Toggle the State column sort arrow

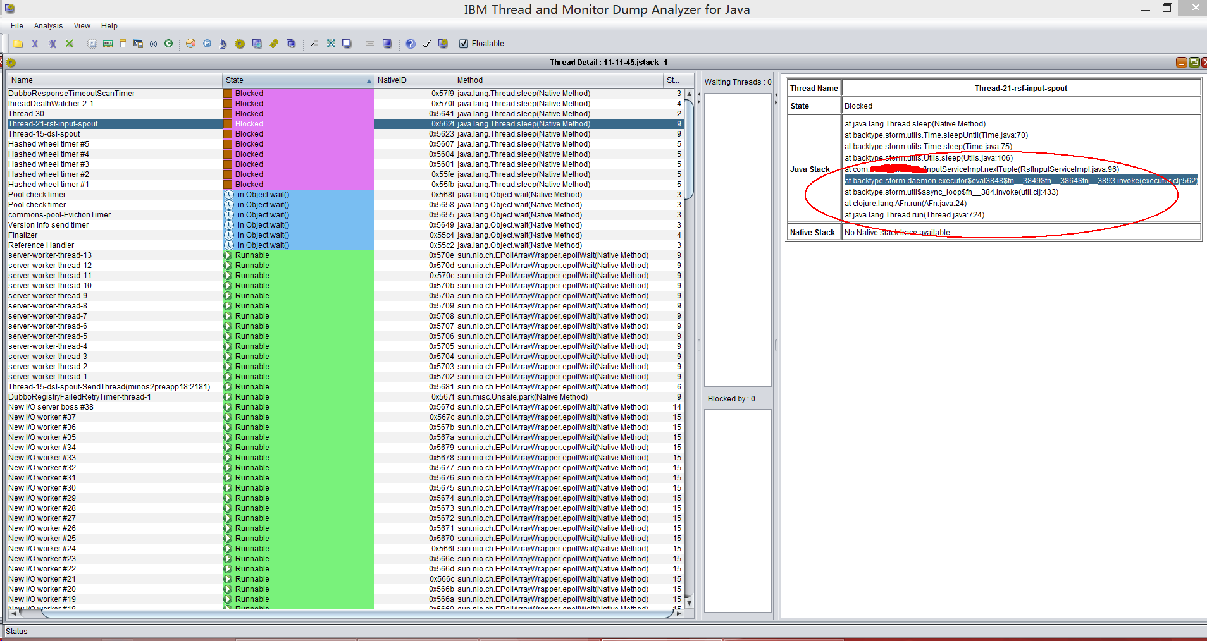pos(369,81)
